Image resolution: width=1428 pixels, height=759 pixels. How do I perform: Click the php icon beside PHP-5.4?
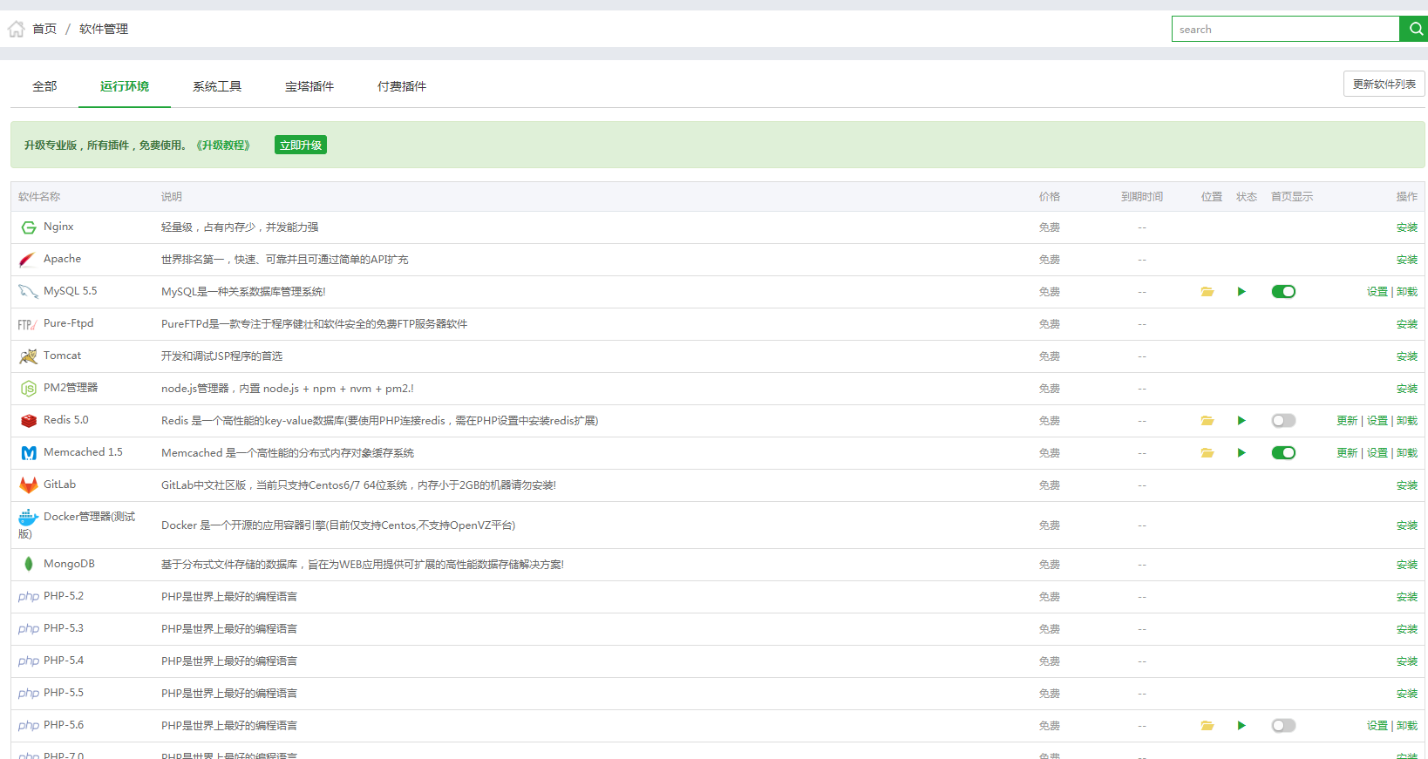click(29, 661)
